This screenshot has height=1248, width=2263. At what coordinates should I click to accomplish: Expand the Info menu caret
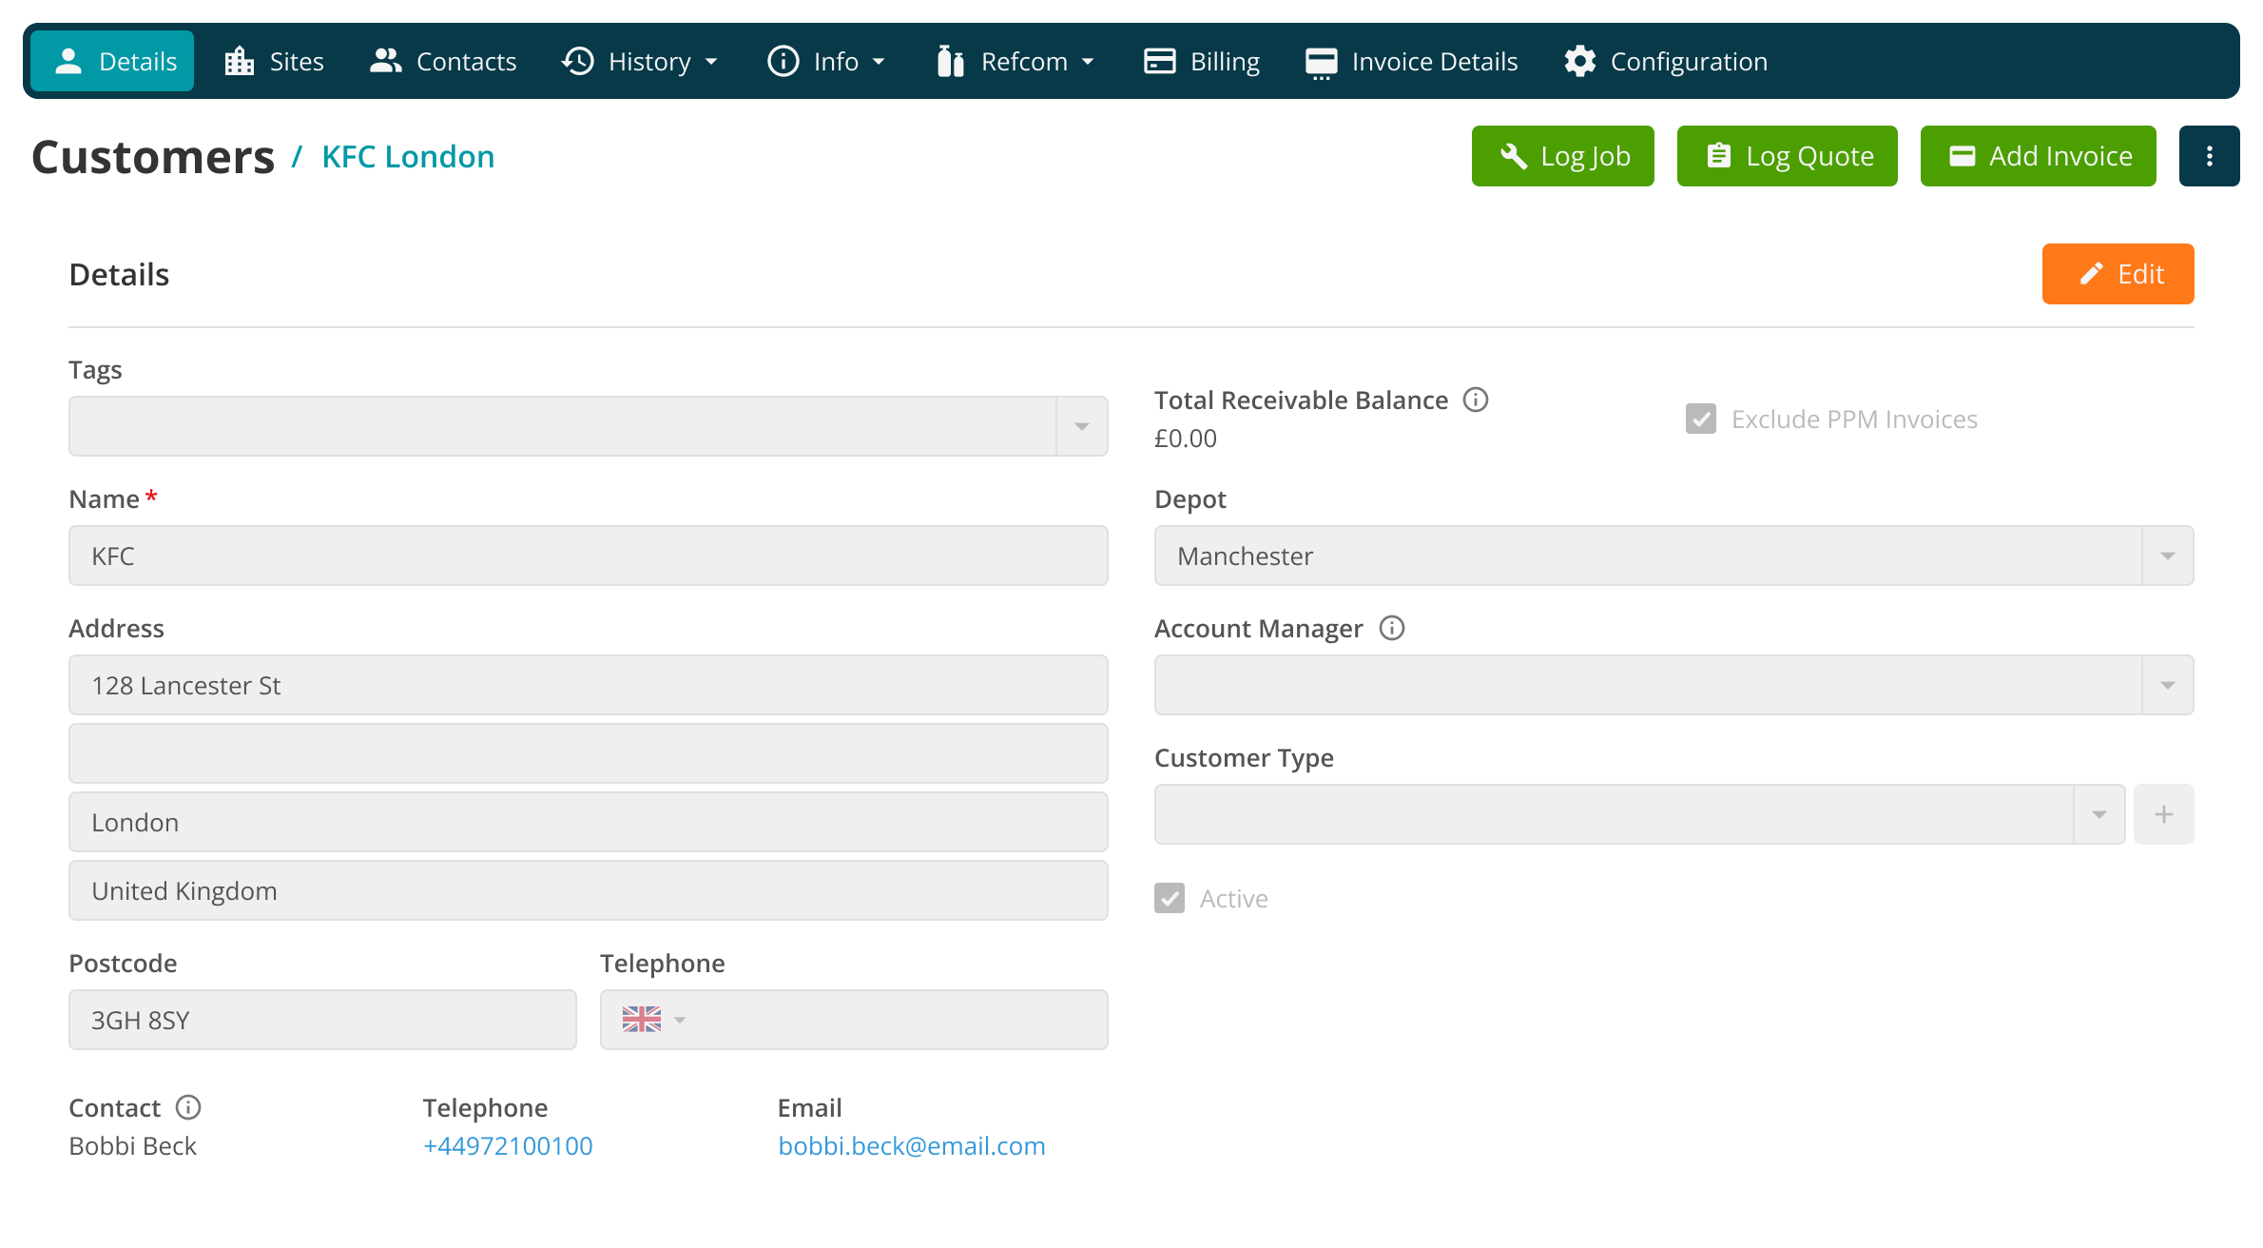coord(879,62)
